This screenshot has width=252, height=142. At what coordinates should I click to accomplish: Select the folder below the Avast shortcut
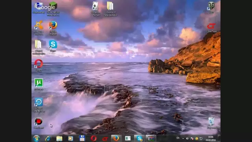tap(39, 47)
